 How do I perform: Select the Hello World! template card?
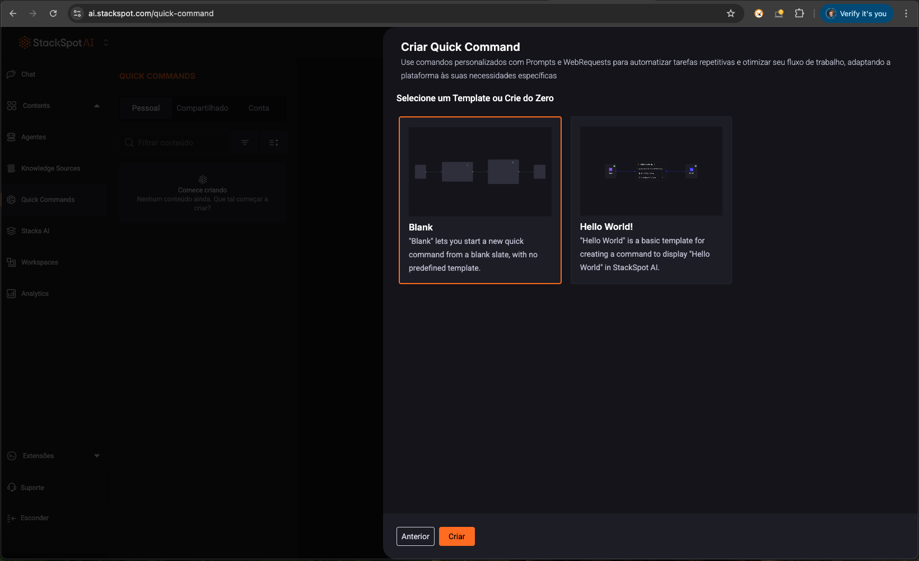pyautogui.click(x=651, y=200)
